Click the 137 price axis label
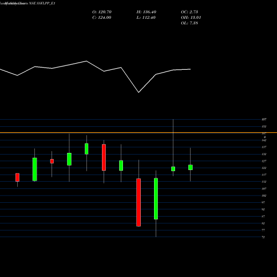The height and width of the screenshot is (277, 277). (264, 147)
